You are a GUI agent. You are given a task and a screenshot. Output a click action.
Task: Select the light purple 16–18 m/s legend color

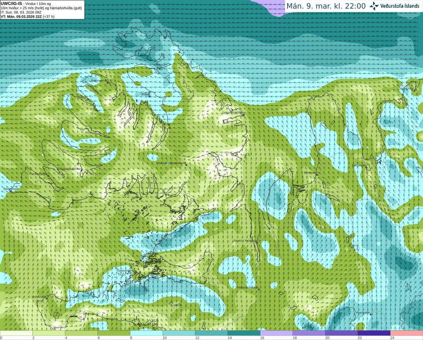[276, 333]
